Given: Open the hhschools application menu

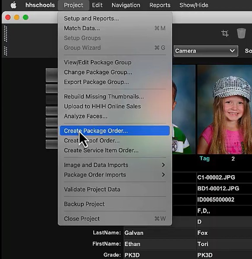Looking at the screenshot, I should tap(40, 5).
